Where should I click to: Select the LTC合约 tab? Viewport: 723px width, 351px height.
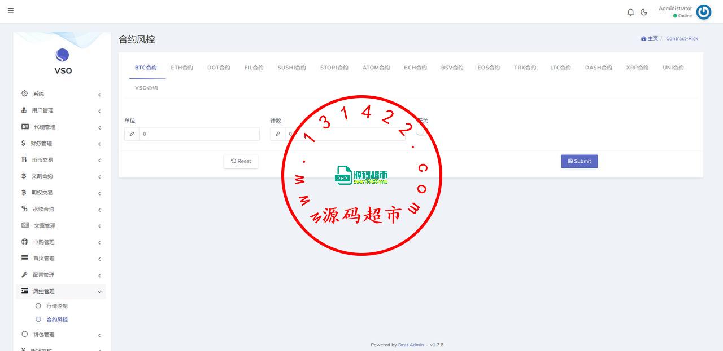(560, 68)
